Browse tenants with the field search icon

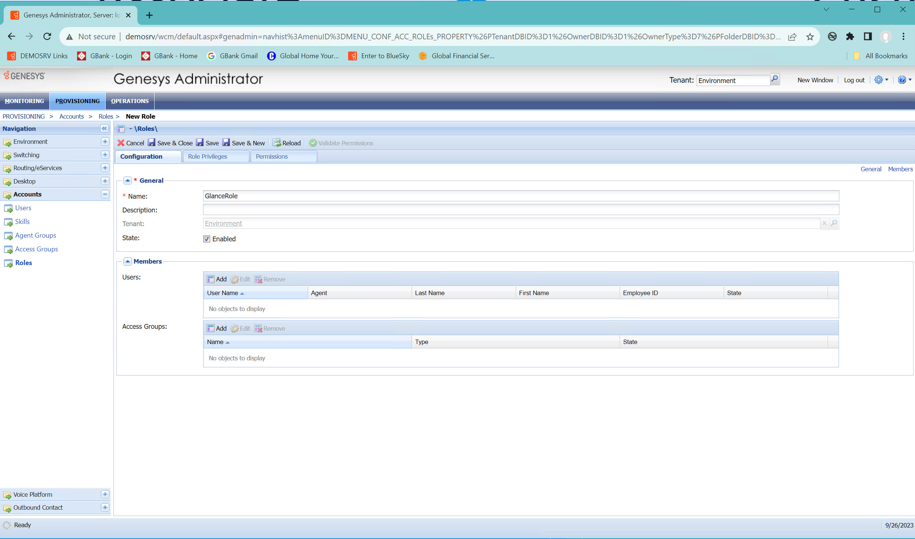pyautogui.click(x=834, y=223)
